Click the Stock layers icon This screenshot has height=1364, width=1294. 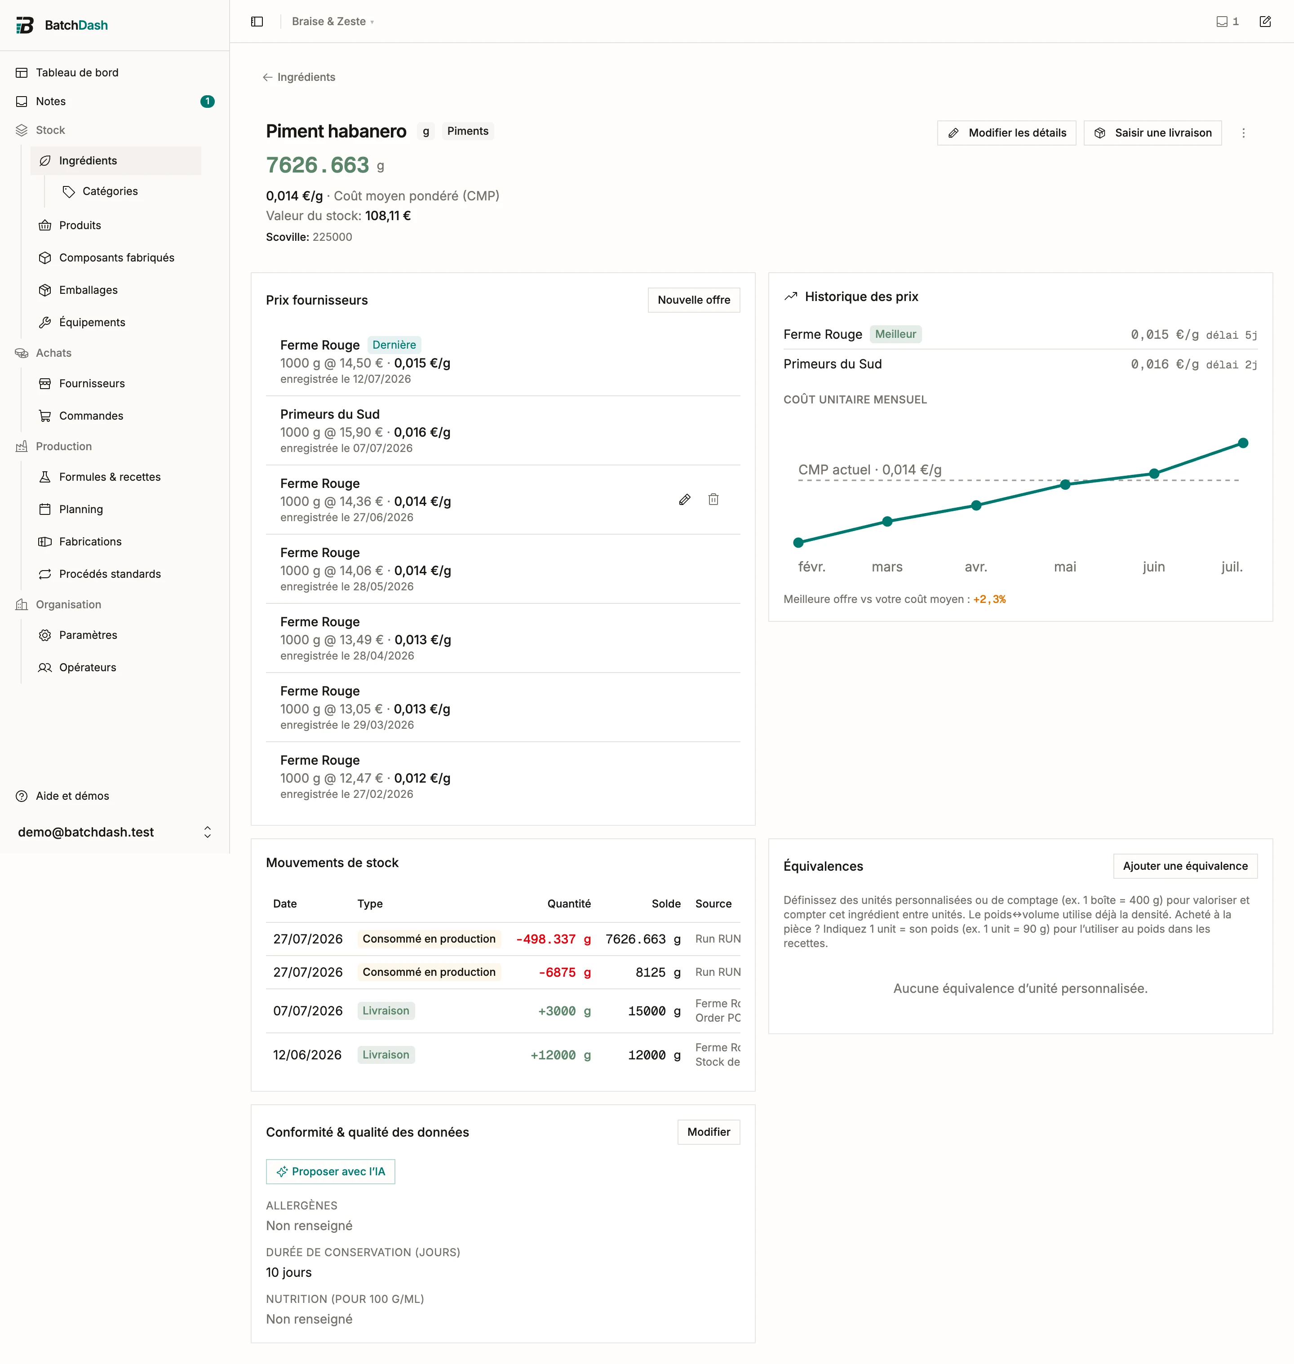pyautogui.click(x=22, y=130)
